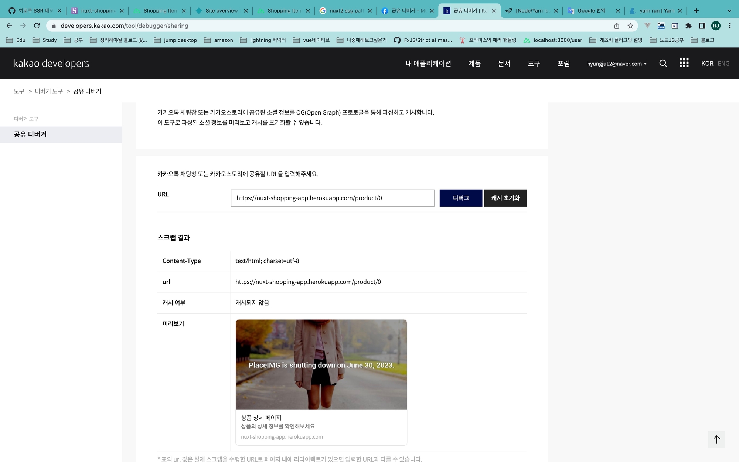Open 내 애플리케이션 menu
The height and width of the screenshot is (462, 739).
[x=428, y=63]
